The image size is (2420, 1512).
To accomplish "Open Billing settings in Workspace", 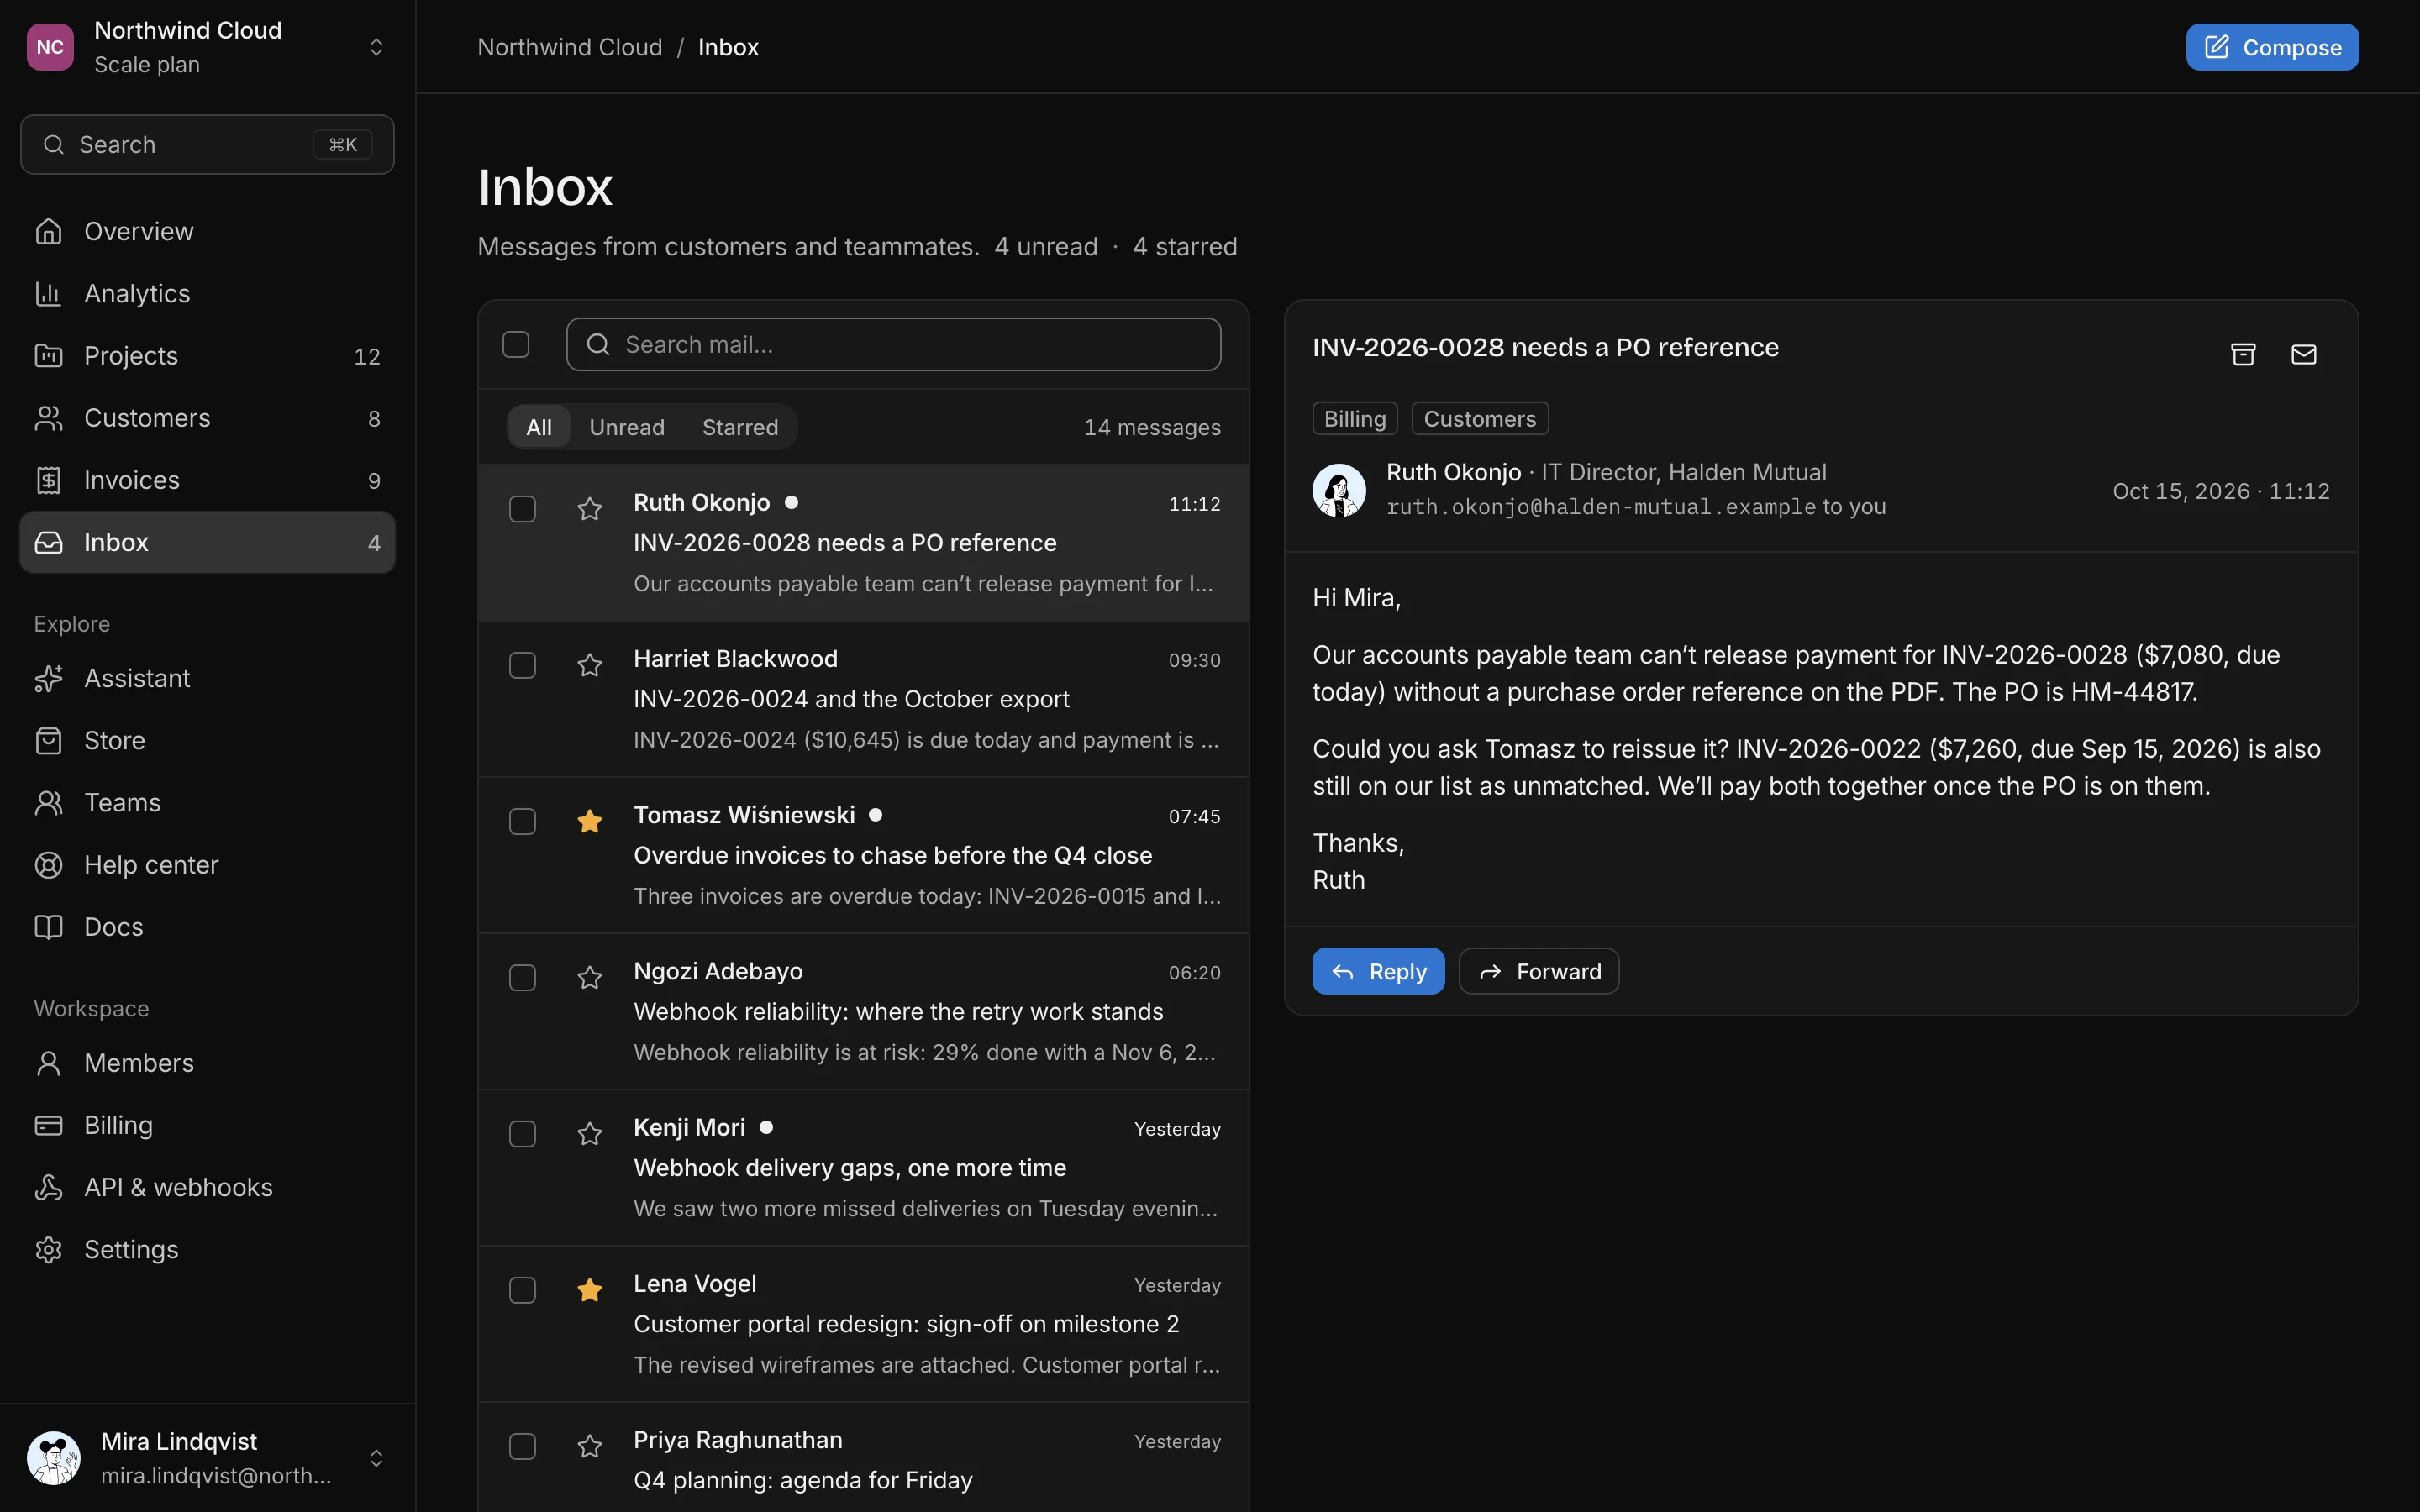I will tap(208, 1125).
